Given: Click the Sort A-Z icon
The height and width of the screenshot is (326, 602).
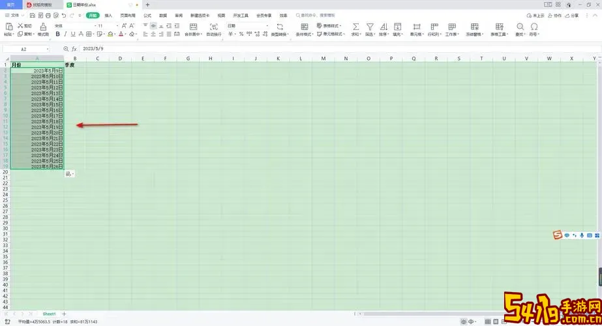Looking at the screenshot, I should coord(384,27).
